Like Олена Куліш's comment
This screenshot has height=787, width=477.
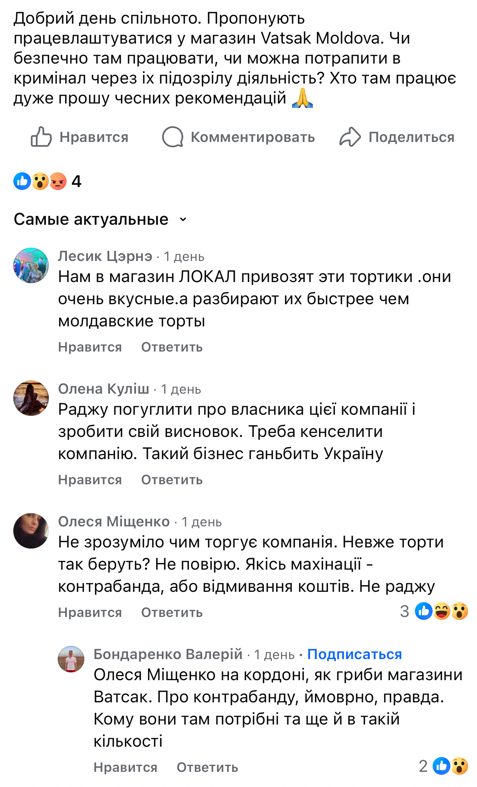(90, 480)
